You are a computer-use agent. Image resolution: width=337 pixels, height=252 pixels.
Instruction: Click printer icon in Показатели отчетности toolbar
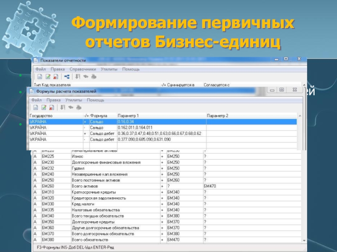click(94, 77)
